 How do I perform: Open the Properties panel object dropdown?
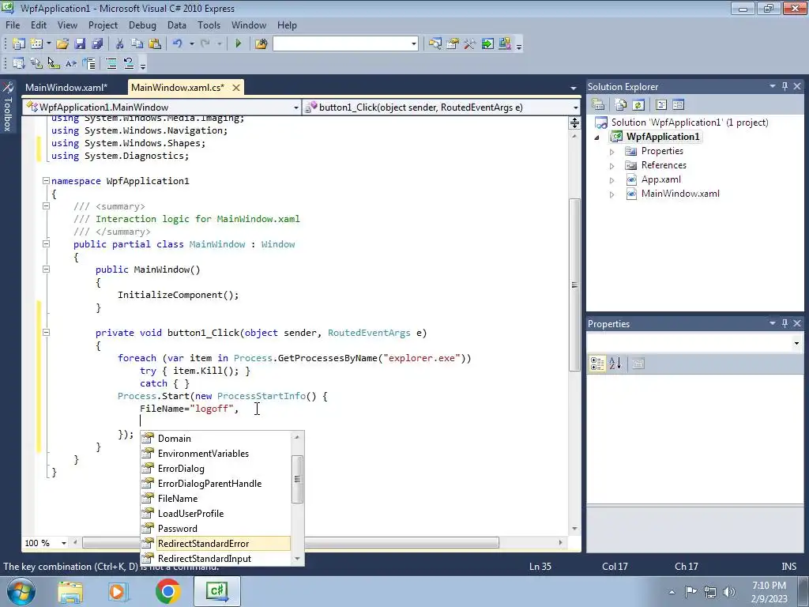[796, 343]
